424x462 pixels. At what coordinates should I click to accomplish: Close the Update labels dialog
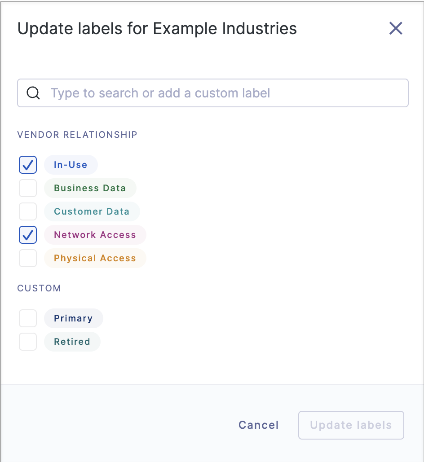click(x=395, y=29)
